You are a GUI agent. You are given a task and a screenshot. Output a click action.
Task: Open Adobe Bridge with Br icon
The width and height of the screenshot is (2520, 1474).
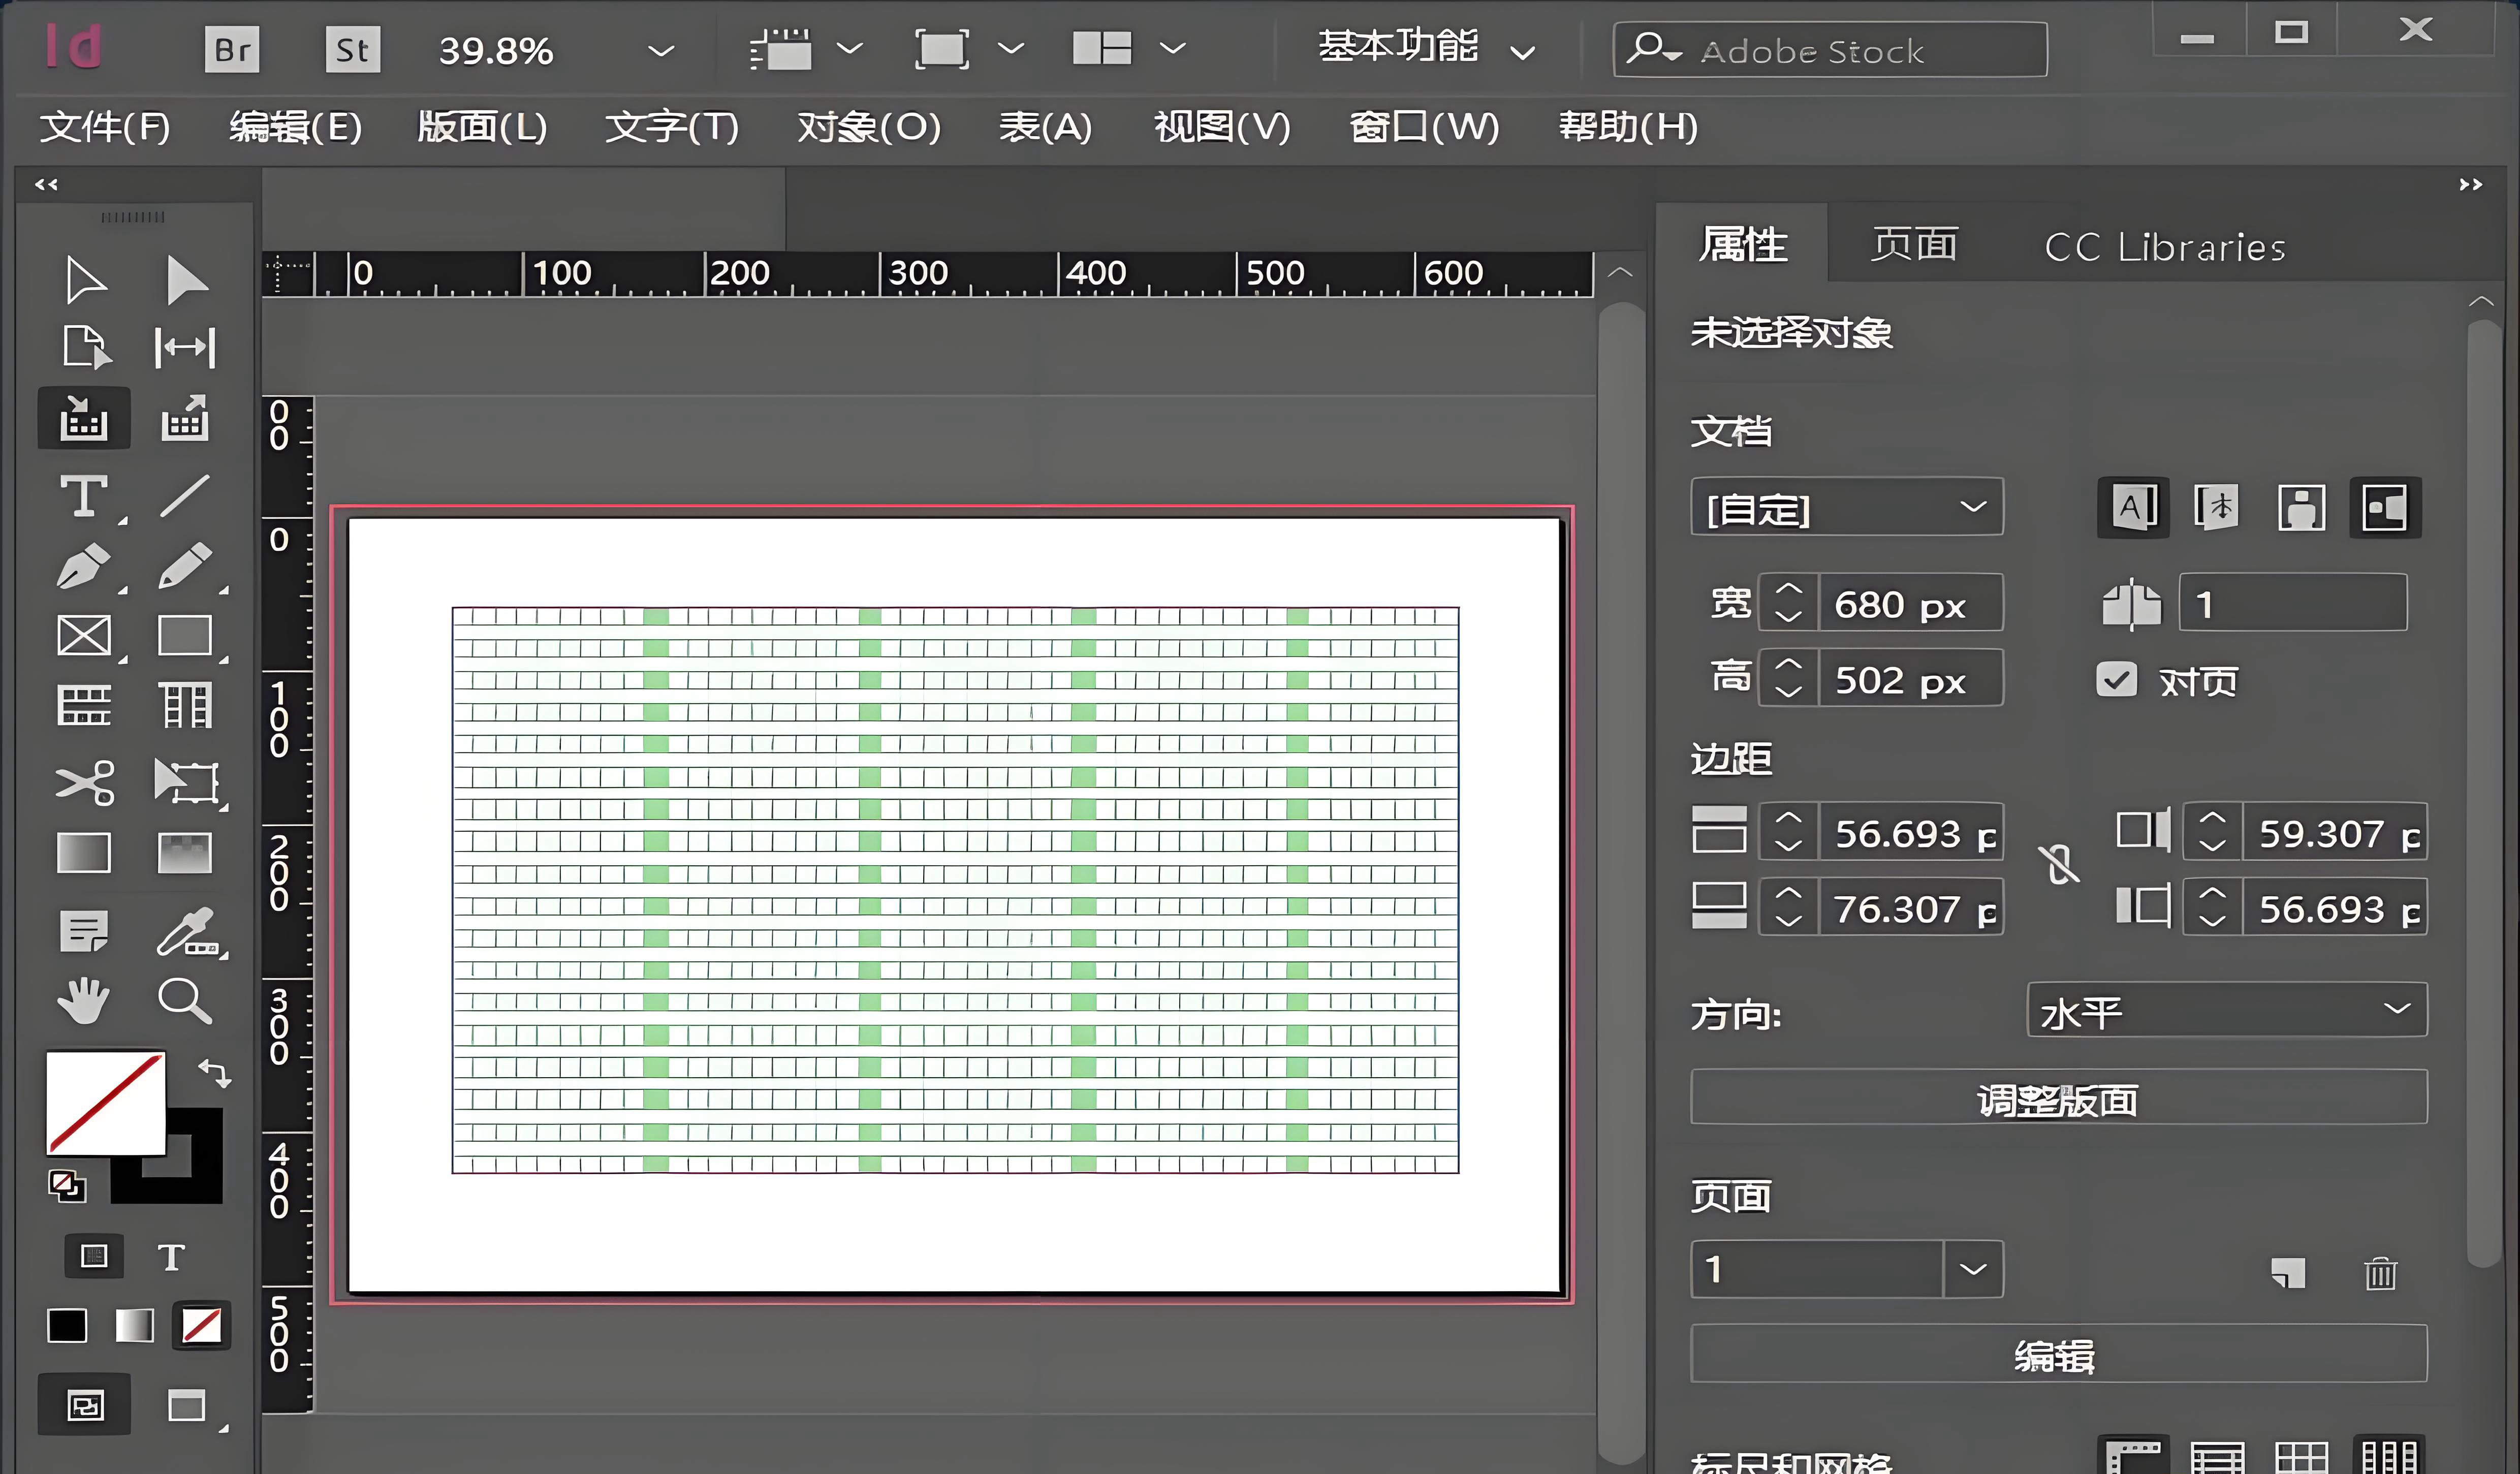(232, 49)
